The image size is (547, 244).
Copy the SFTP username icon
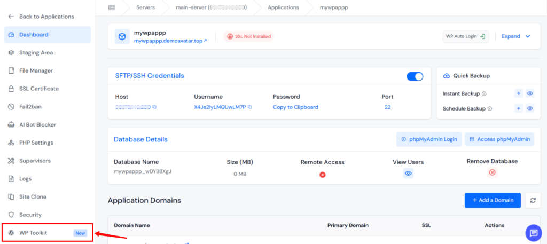250,107
